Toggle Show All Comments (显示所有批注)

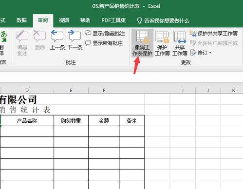pyautogui.click(x=104, y=43)
